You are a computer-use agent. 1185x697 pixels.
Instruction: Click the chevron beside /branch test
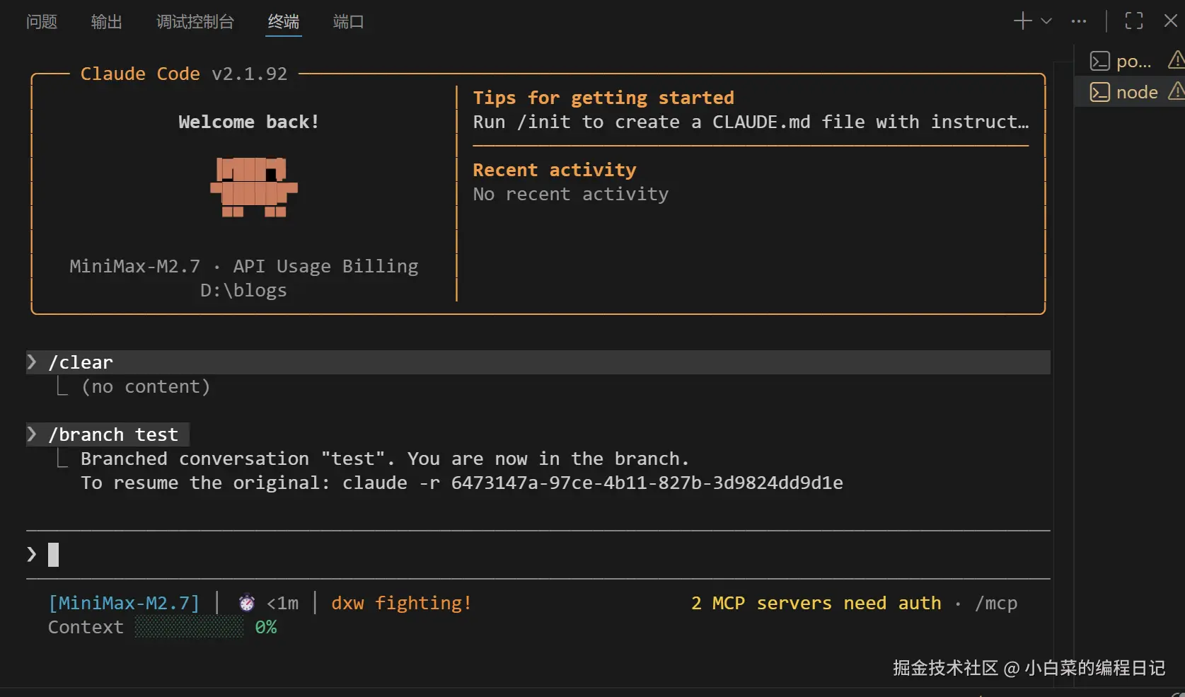point(32,434)
